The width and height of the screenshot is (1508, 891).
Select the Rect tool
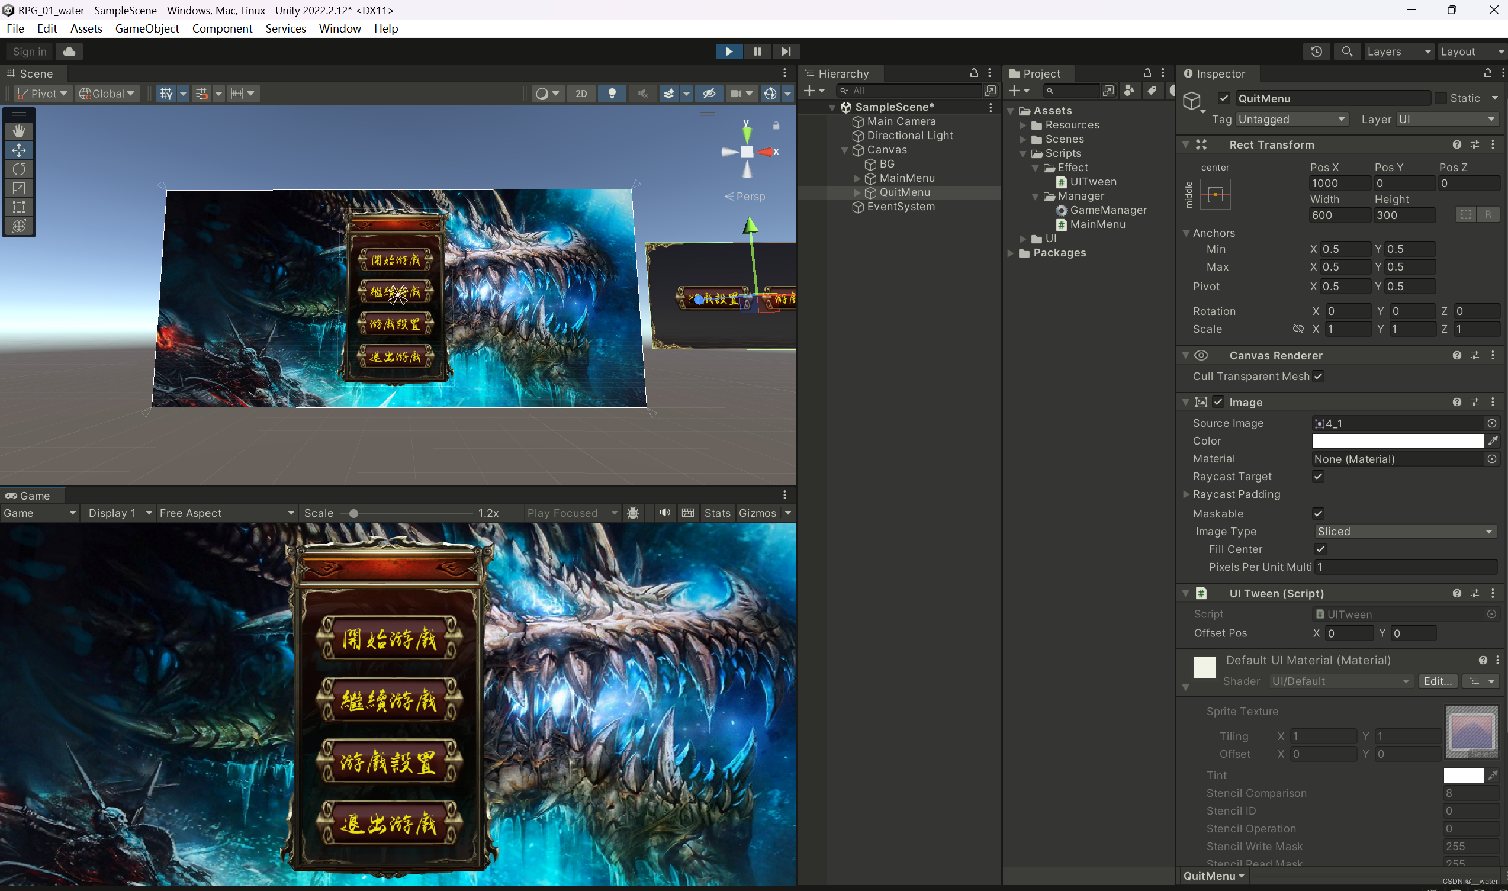[18, 207]
